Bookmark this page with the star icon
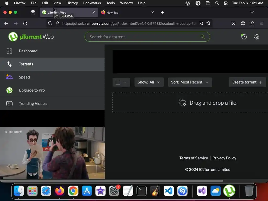268x201 pixels. coord(208,23)
